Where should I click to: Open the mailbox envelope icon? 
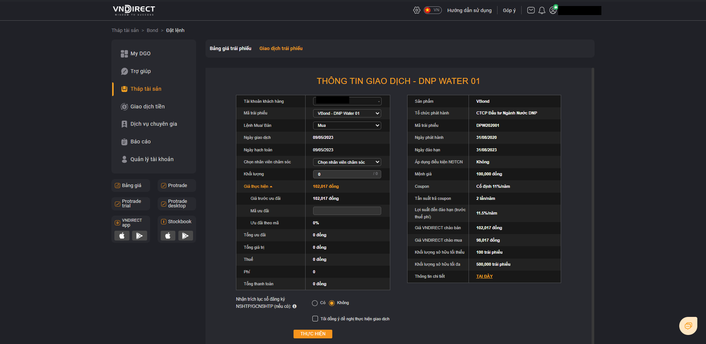pyautogui.click(x=531, y=10)
